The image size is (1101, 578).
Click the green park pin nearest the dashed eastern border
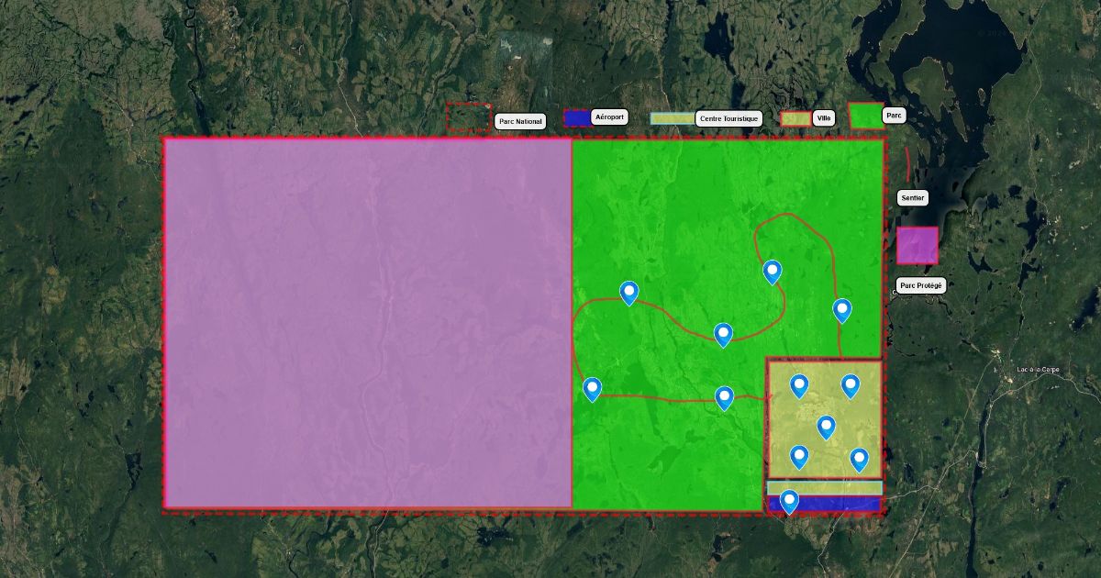pyautogui.click(x=842, y=310)
